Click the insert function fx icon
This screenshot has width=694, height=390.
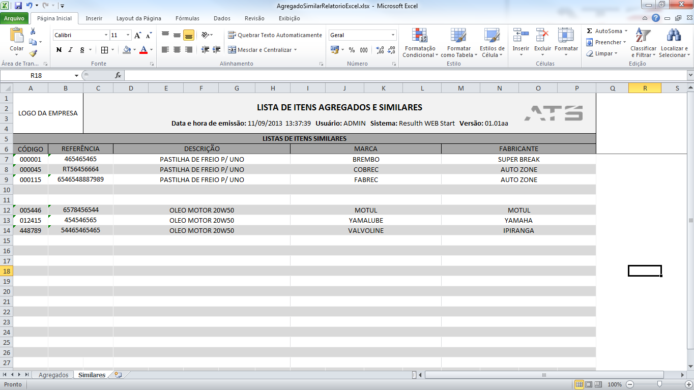coord(118,75)
